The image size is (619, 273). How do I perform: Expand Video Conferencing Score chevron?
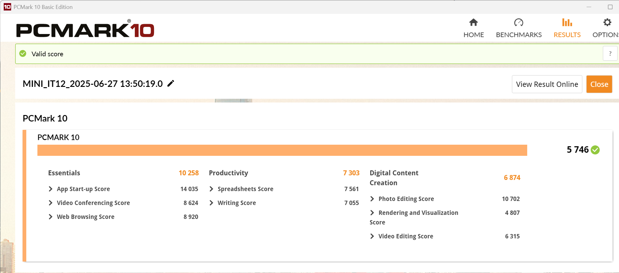tap(51, 203)
